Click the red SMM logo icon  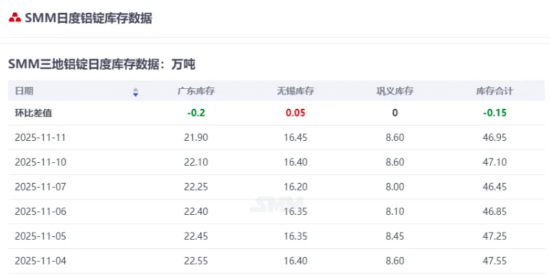pos(15,18)
